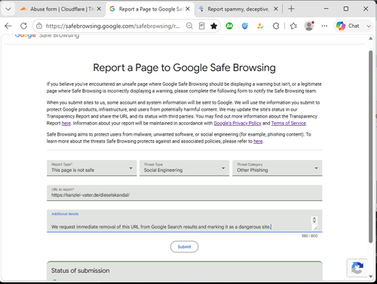Click the favorites star icon
Screen dimensions: 377x284
click(x=214, y=26)
